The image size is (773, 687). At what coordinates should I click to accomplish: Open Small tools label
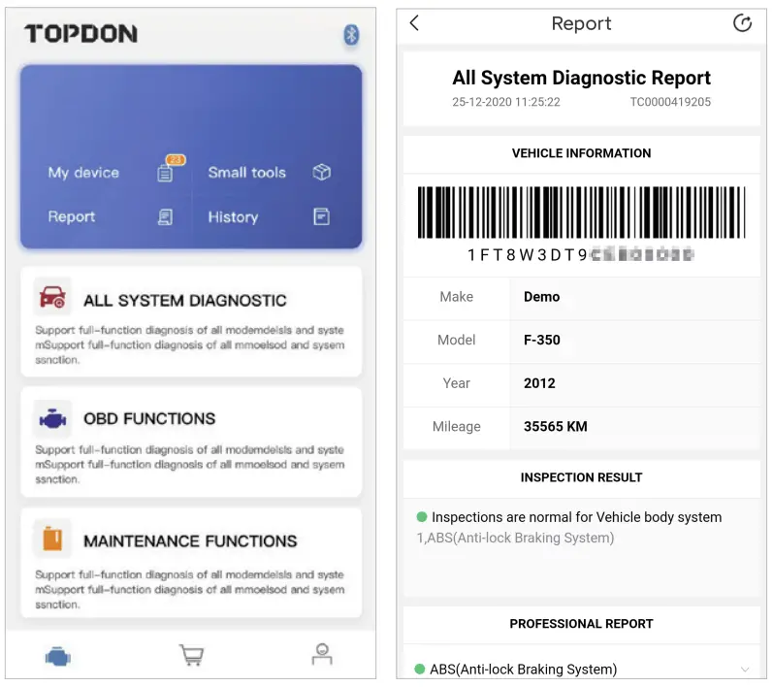coord(246,173)
